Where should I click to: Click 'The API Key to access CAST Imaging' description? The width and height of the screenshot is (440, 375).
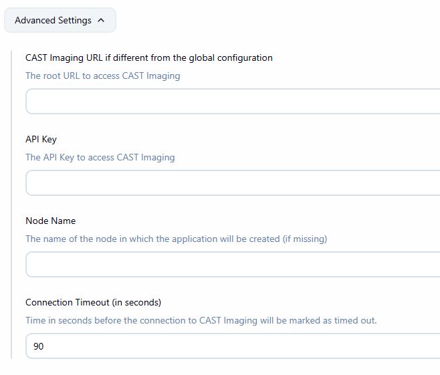pyautogui.click(x=100, y=157)
